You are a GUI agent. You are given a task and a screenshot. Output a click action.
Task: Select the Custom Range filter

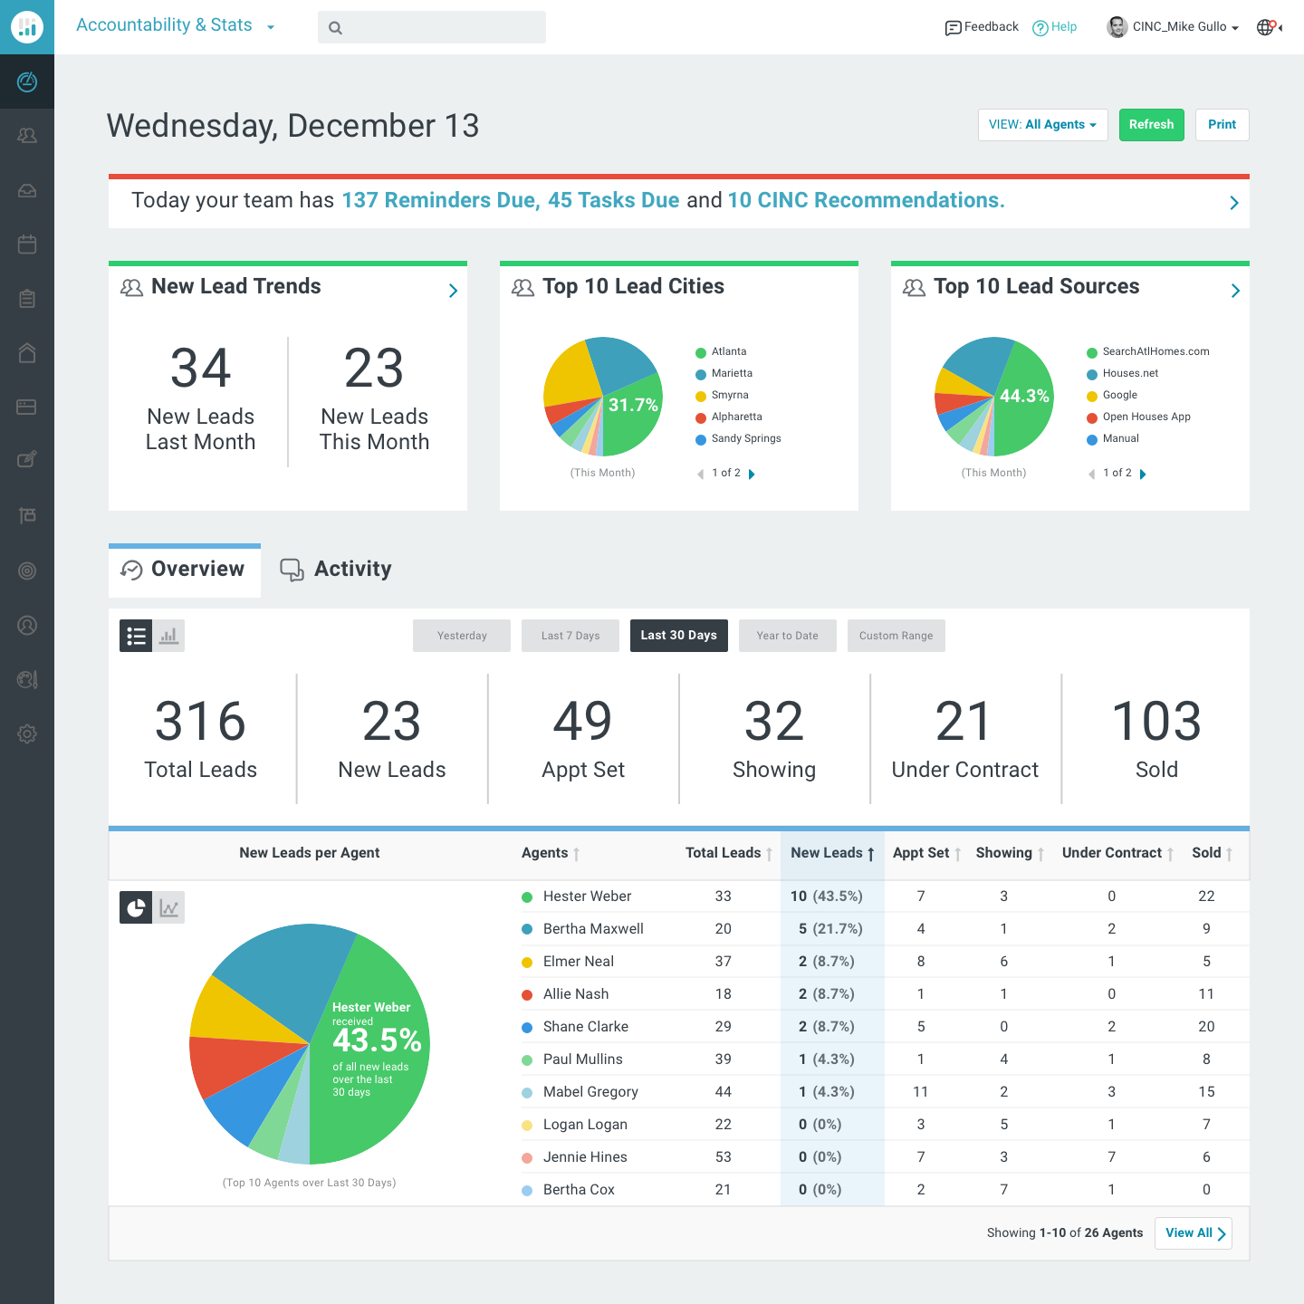(896, 636)
